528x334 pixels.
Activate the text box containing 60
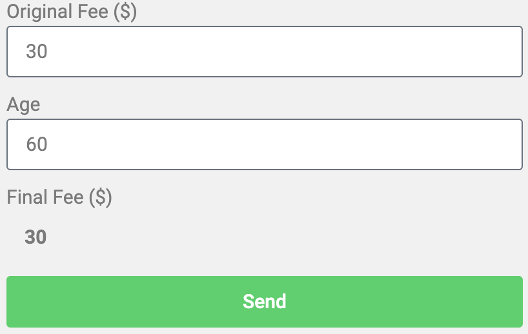click(265, 144)
